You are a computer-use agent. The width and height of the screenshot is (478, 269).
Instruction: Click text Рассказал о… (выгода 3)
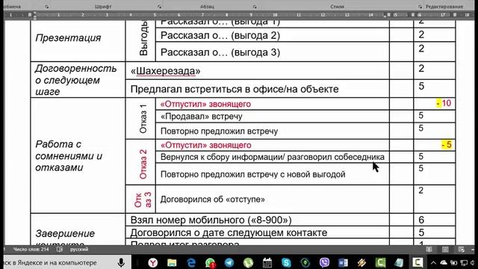click(220, 52)
